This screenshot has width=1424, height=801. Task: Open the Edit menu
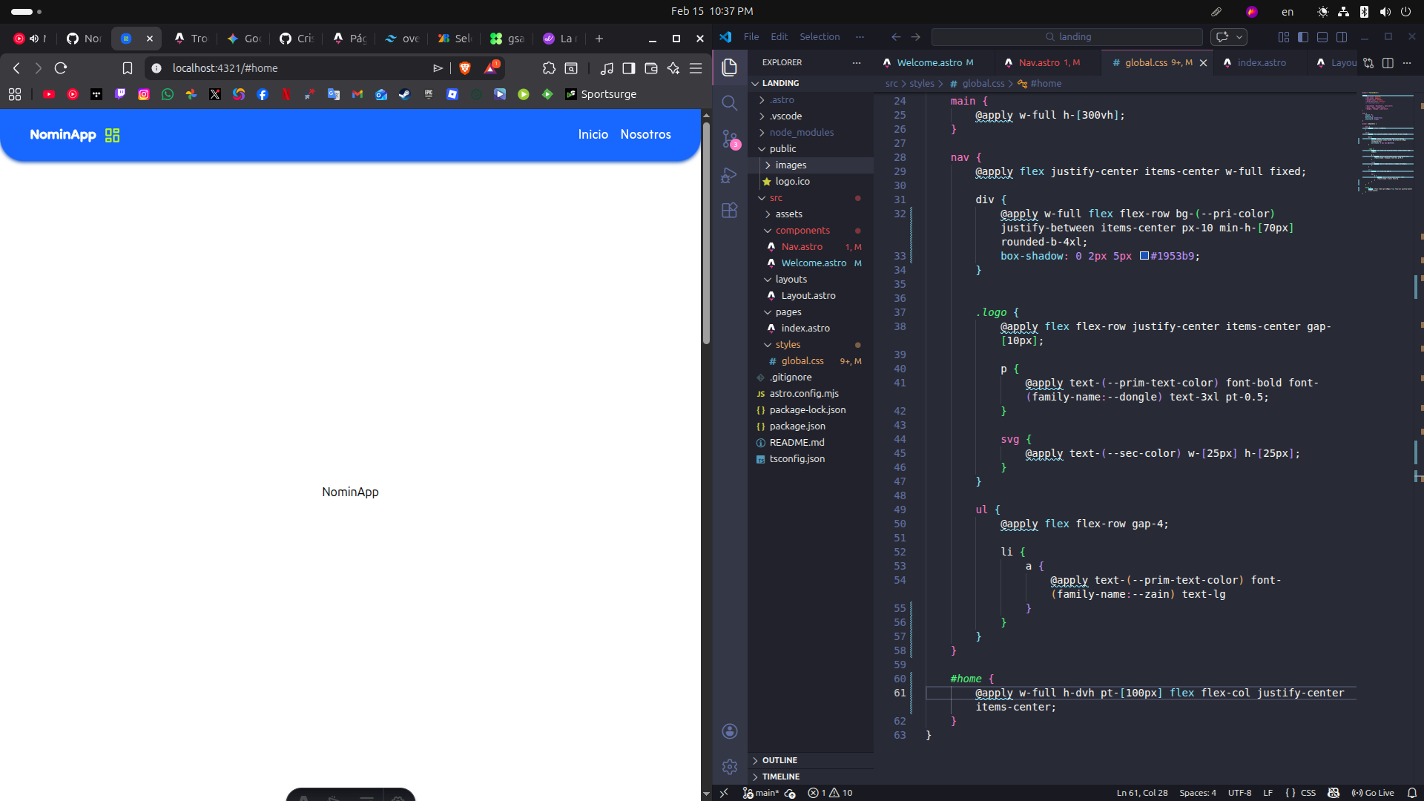coord(779,36)
